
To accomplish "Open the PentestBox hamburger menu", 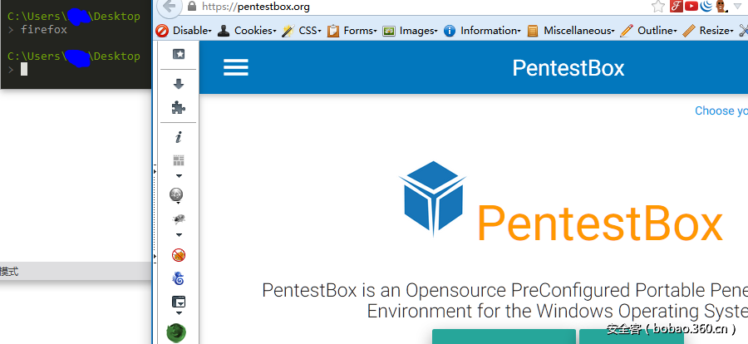I will click(x=236, y=67).
